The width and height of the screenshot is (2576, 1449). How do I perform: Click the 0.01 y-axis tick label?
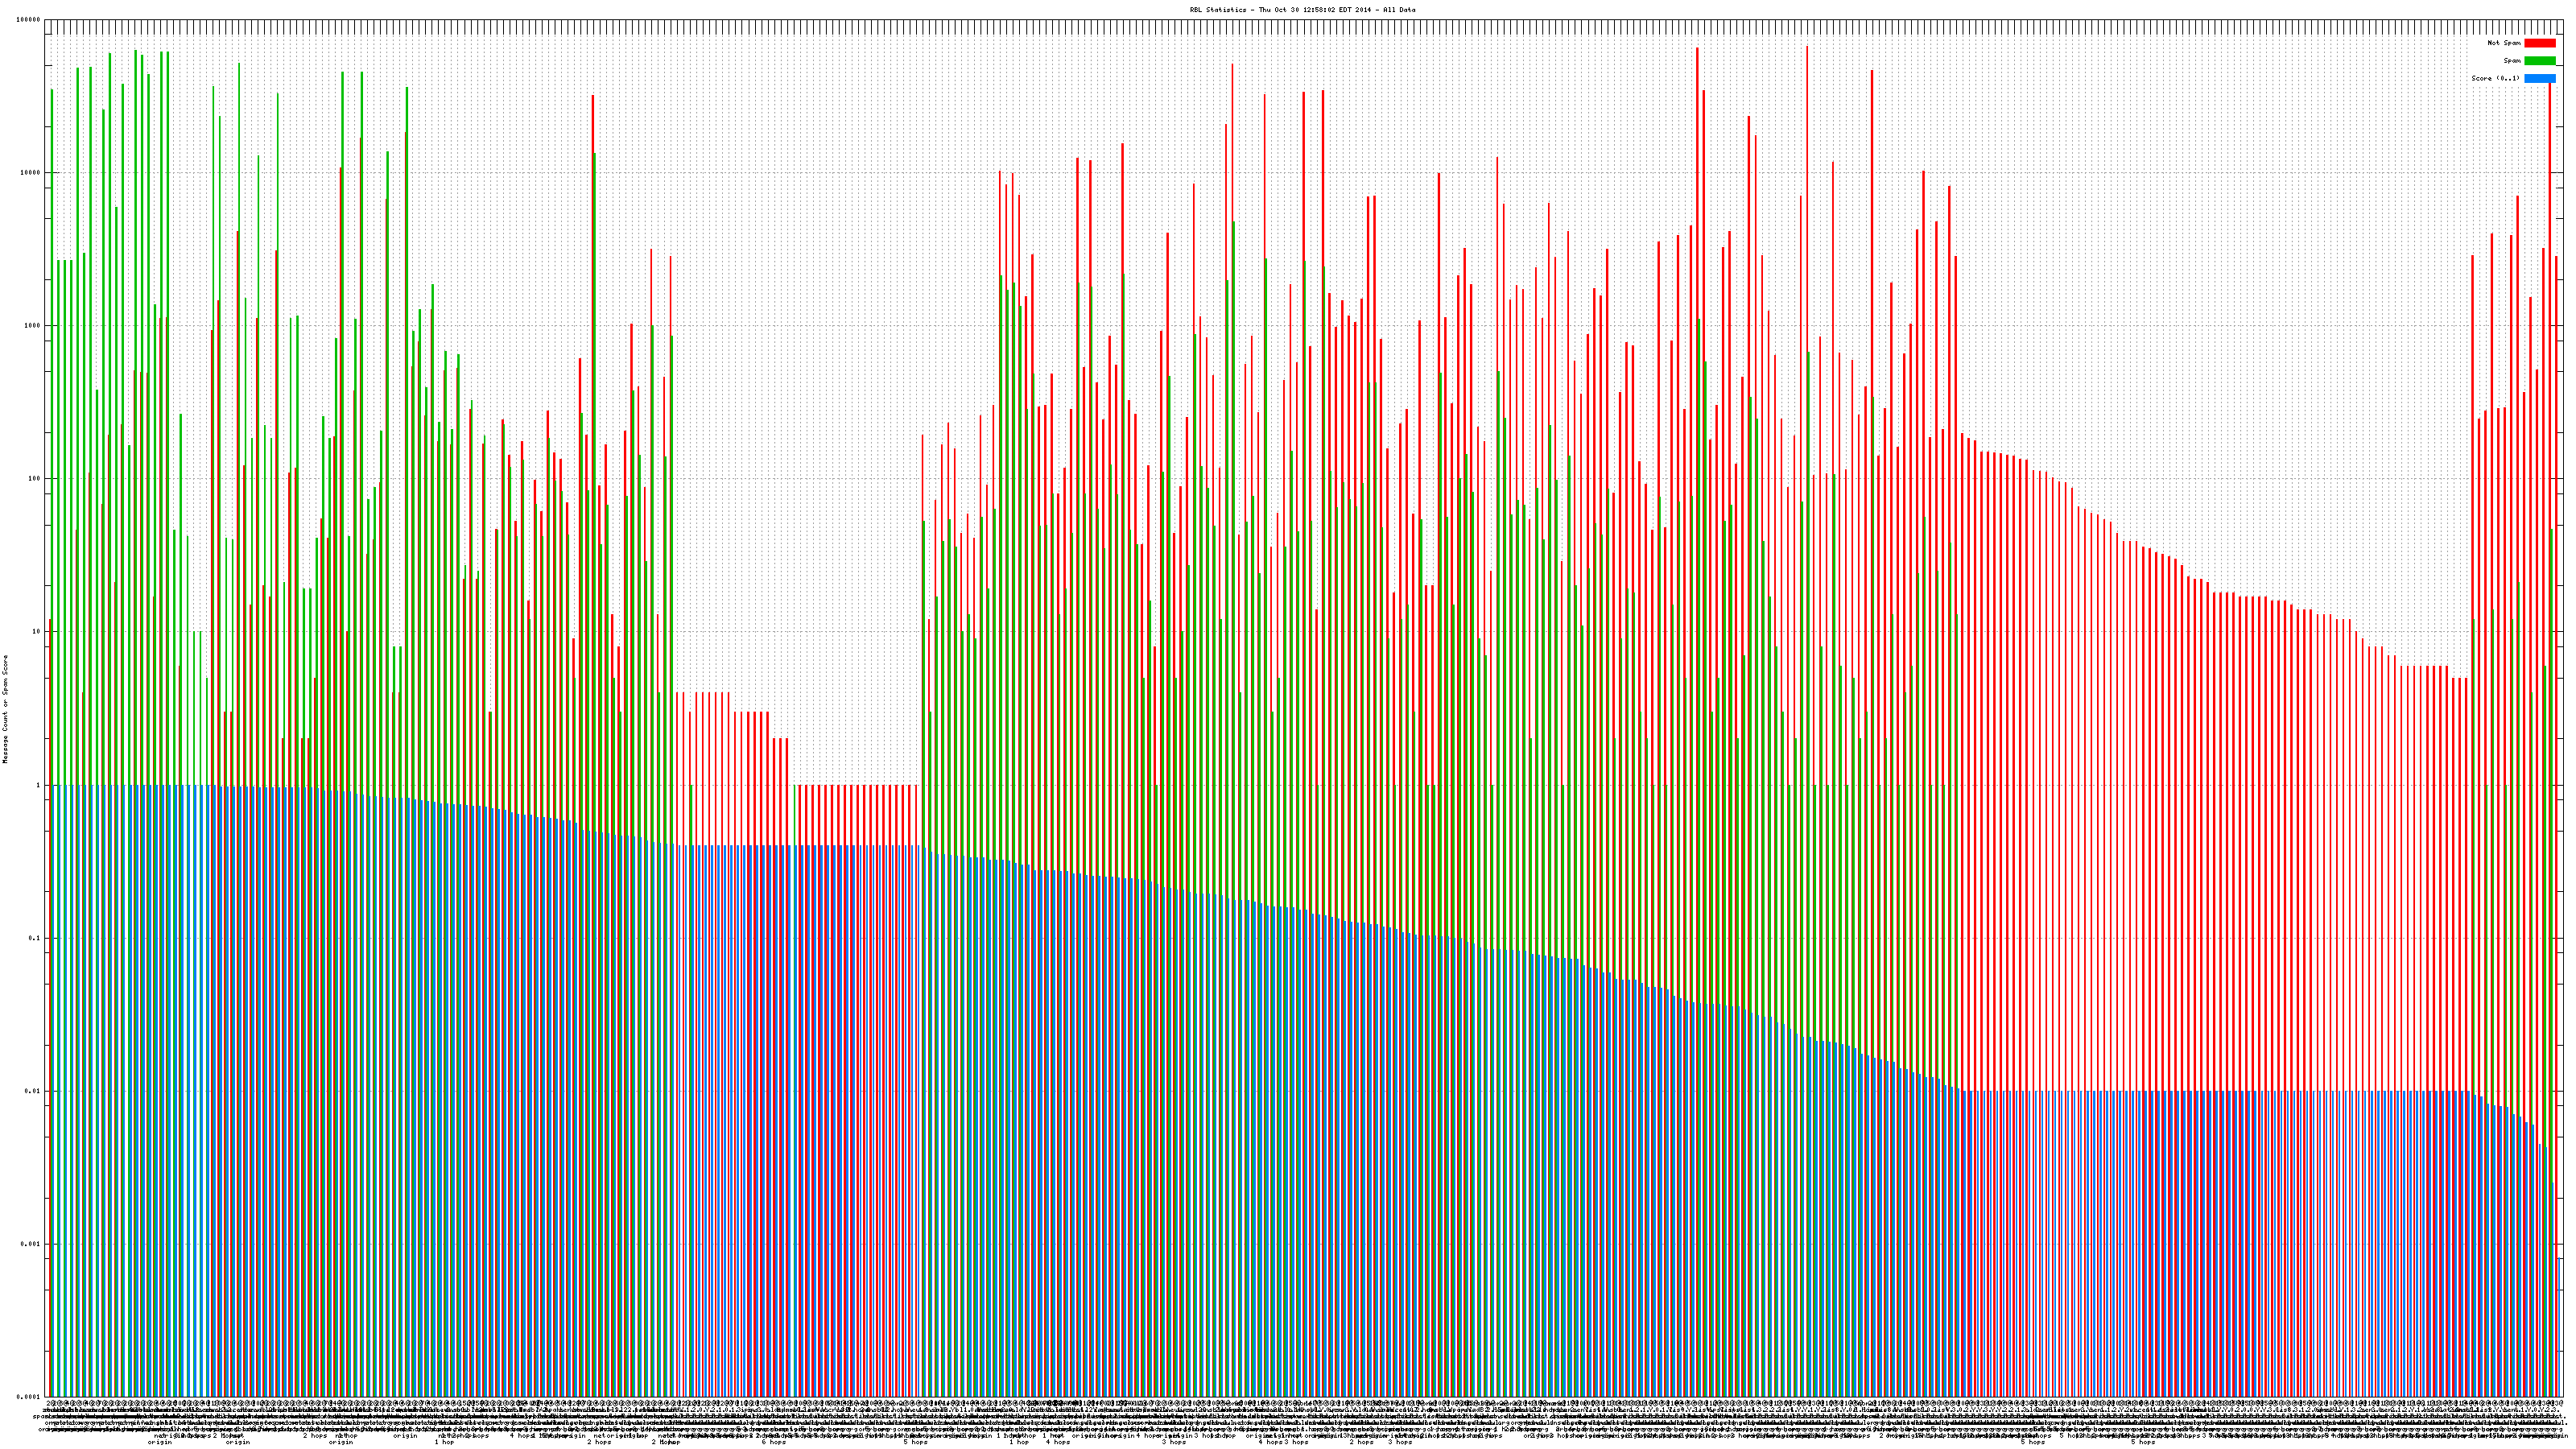tap(34, 1091)
